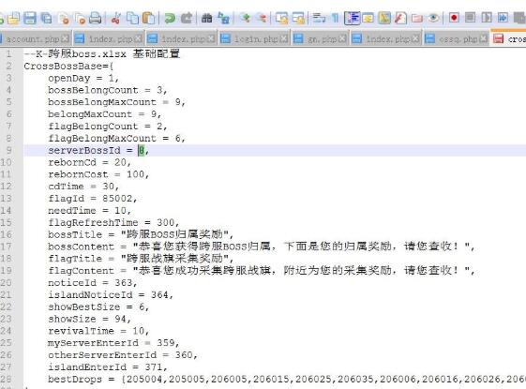The height and width of the screenshot is (389, 526).
Task: Toggle show all characters pilcrow
Action: tap(335, 18)
